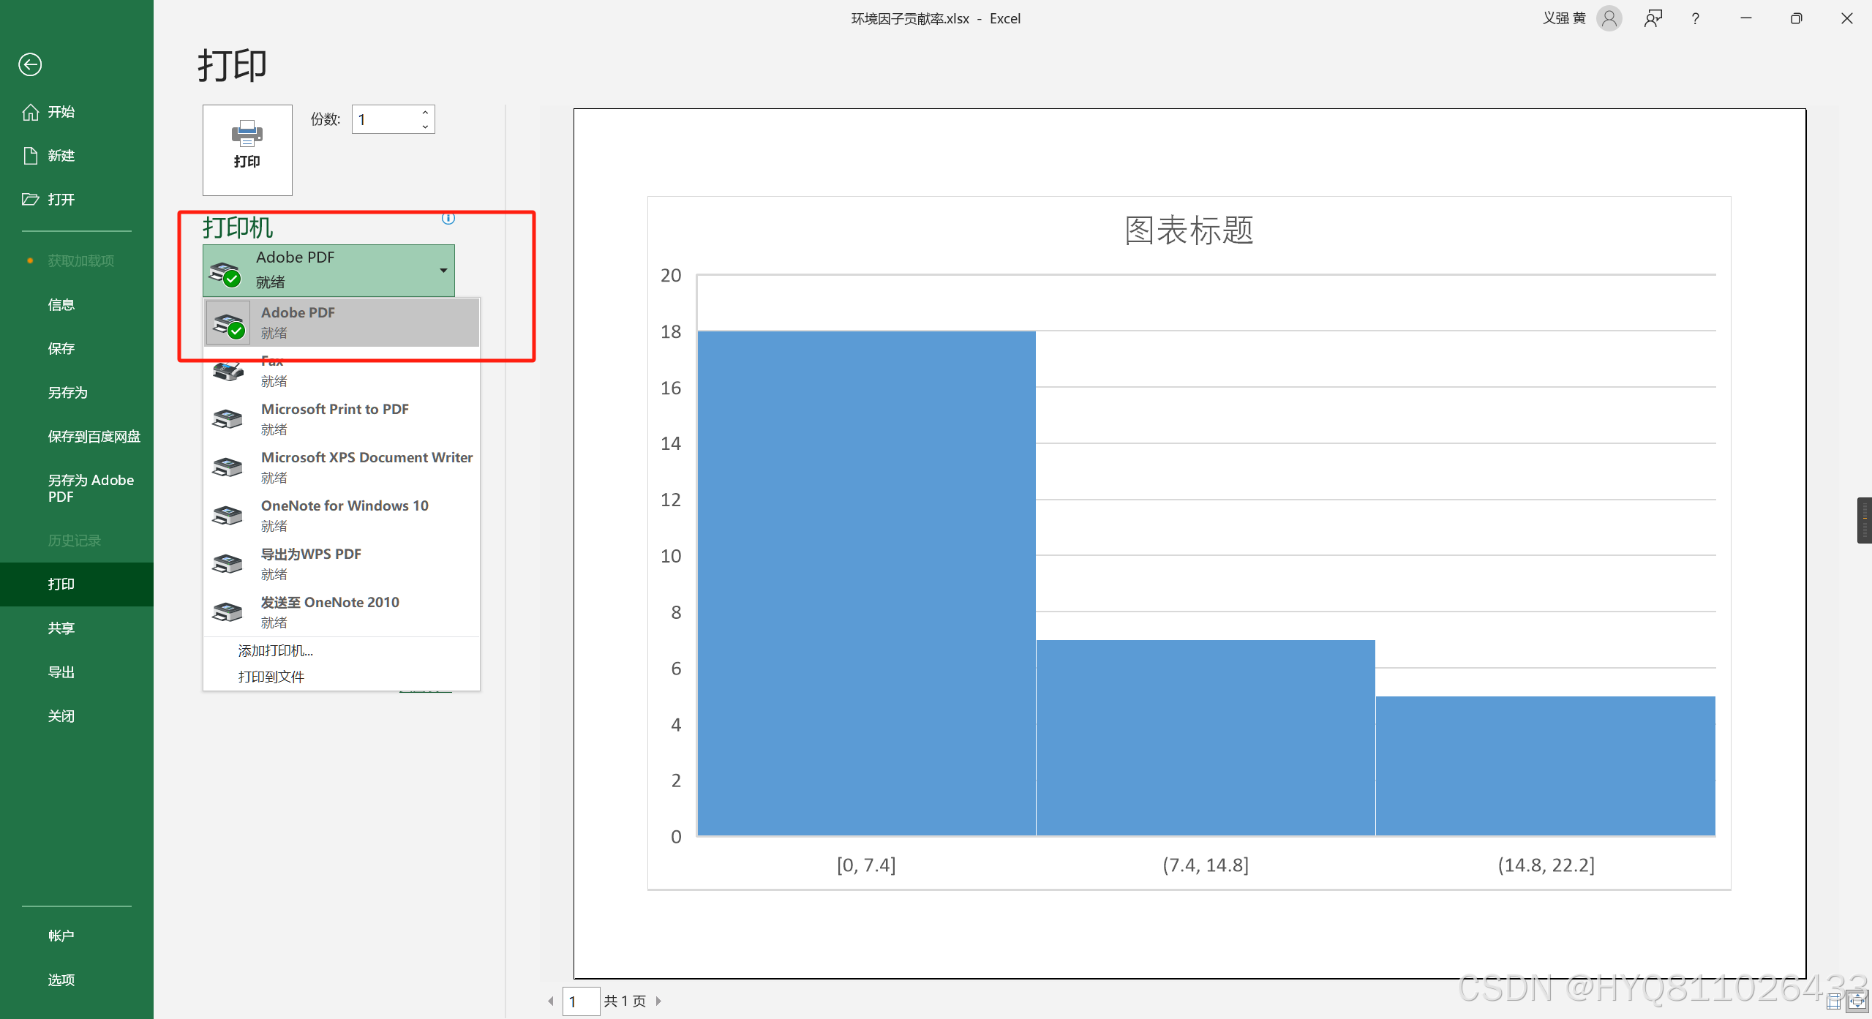Click the feedback person icon in title bar
The image size is (1872, 1019).
pyautogui.click(x=1653, y=19)
